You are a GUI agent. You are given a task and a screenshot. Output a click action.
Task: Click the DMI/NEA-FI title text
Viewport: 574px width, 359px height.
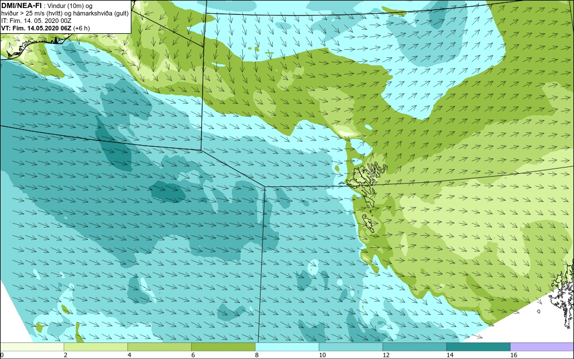(x=21, y=6)
